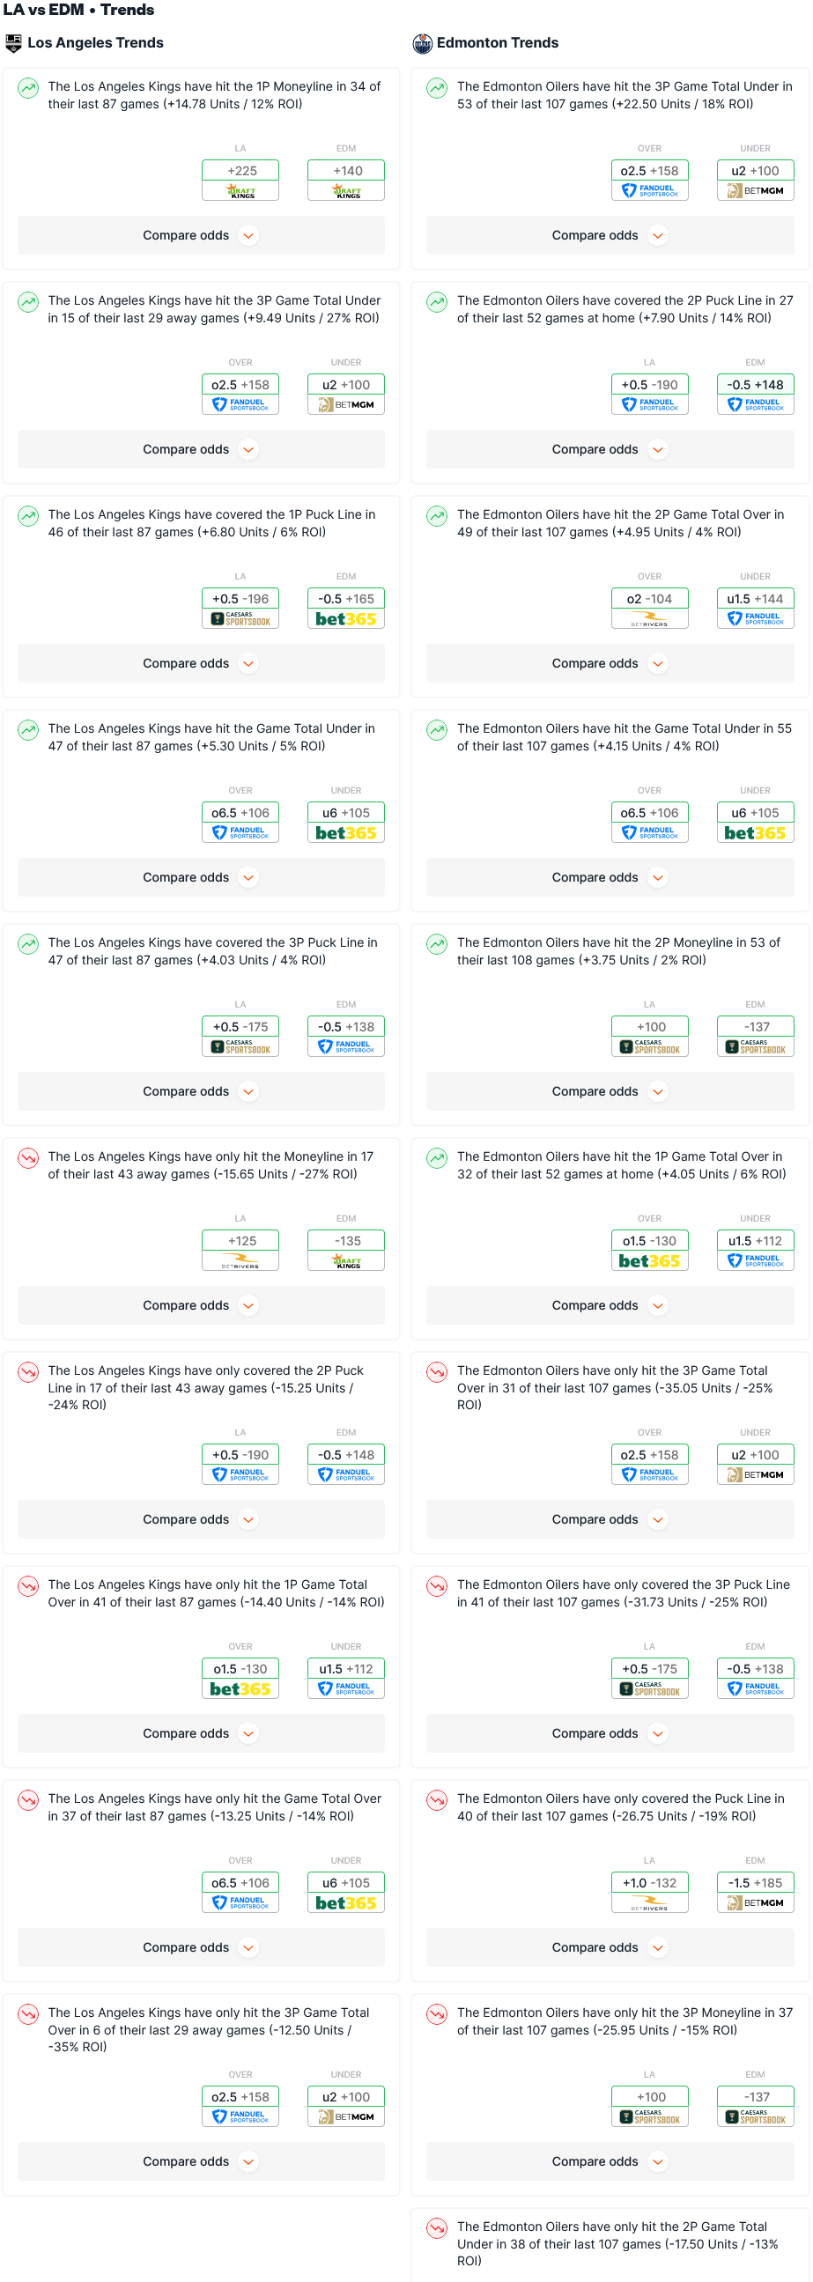This screenshot has width=813, height=2282.
Task: Pick the o6.5 +106 over in Kings Game Total Under card
Action: (240, 812)
